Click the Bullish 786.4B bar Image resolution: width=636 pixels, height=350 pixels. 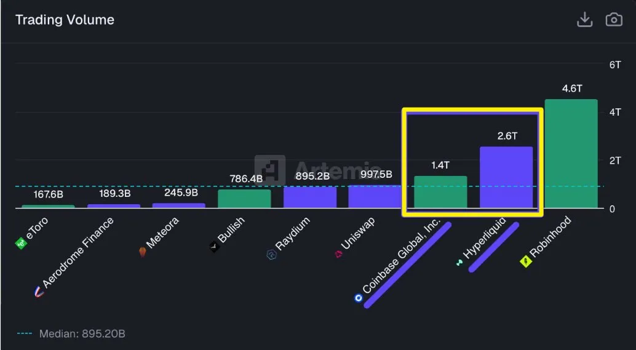pos(244,199)
